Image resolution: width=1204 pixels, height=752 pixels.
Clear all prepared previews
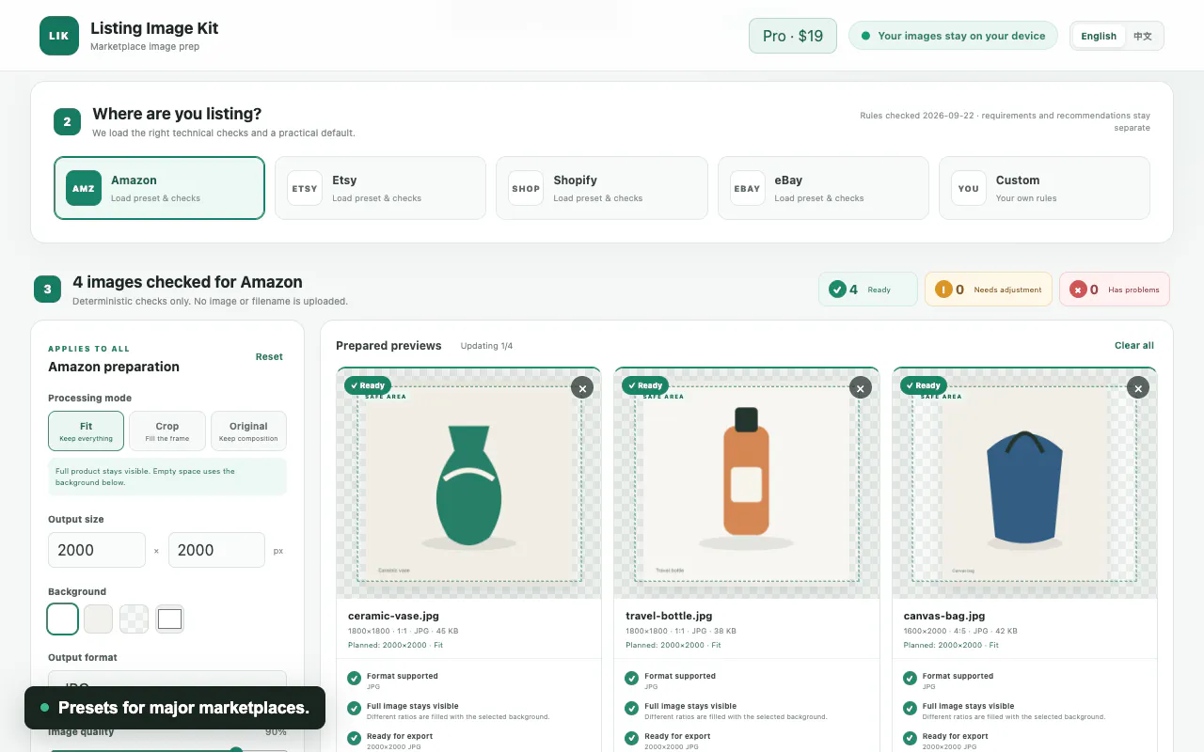click(1134, 346)
